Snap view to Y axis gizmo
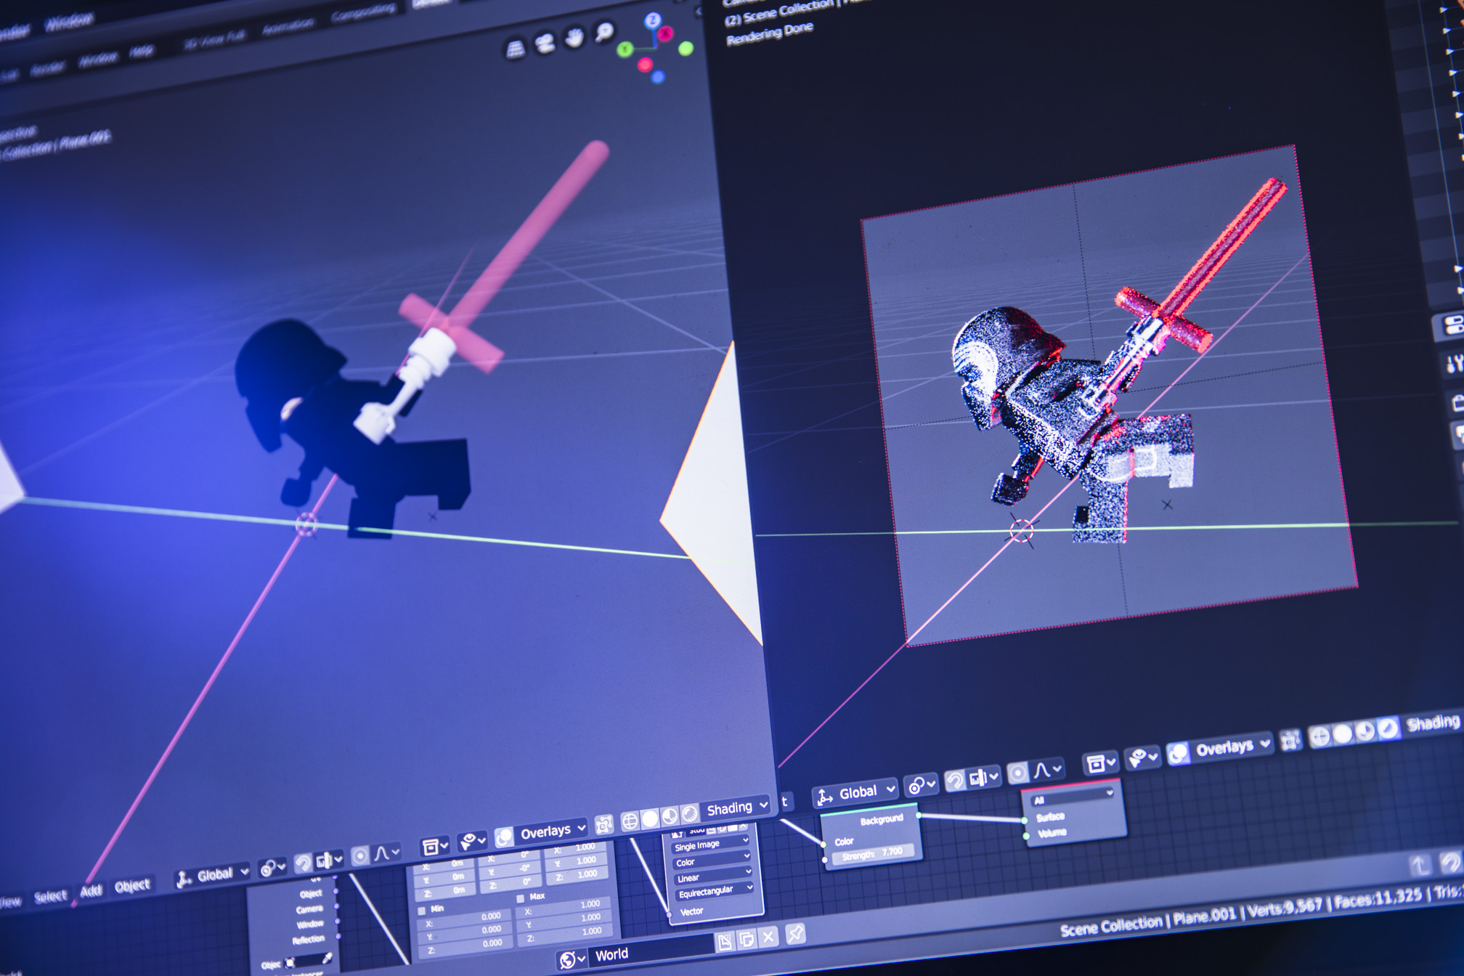The height and width of the screenshot is (976, 1464). [x=625, y=49]
